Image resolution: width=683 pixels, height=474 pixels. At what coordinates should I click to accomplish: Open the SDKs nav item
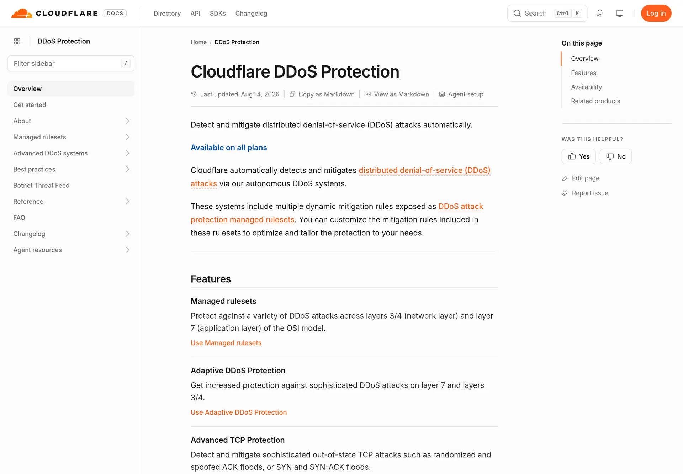[218, 13]
